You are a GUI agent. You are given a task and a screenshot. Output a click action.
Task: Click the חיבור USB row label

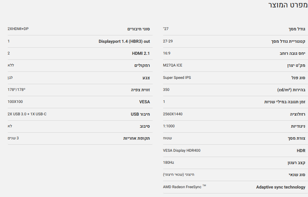tap(140, 114)
